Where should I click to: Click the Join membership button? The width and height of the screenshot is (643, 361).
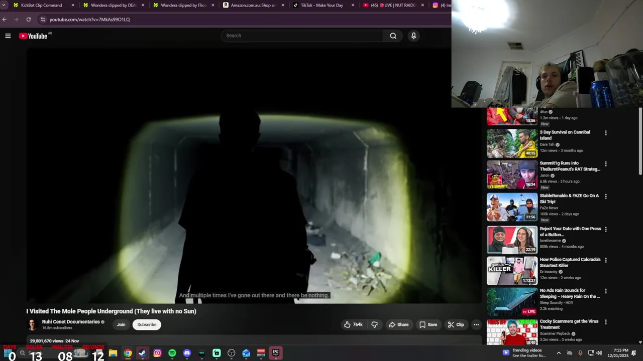(121, 324)
